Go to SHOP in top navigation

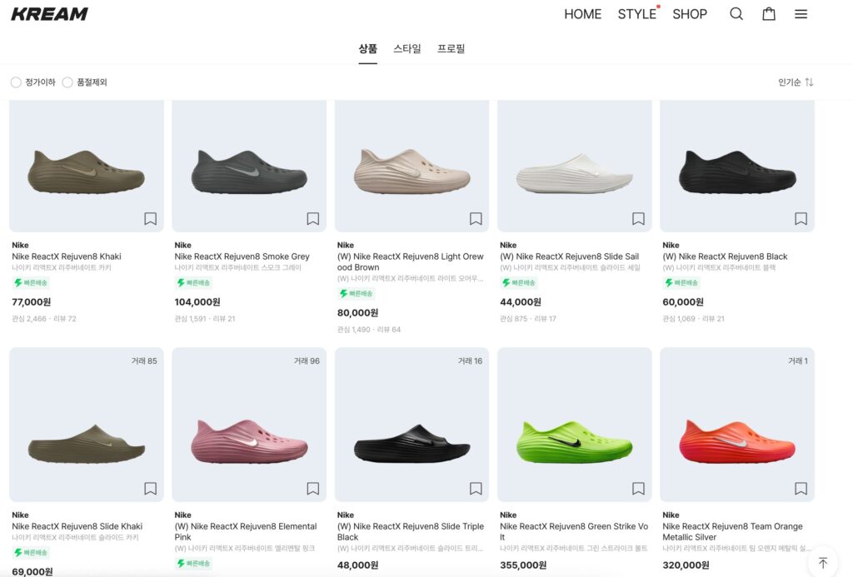[690, 14]
